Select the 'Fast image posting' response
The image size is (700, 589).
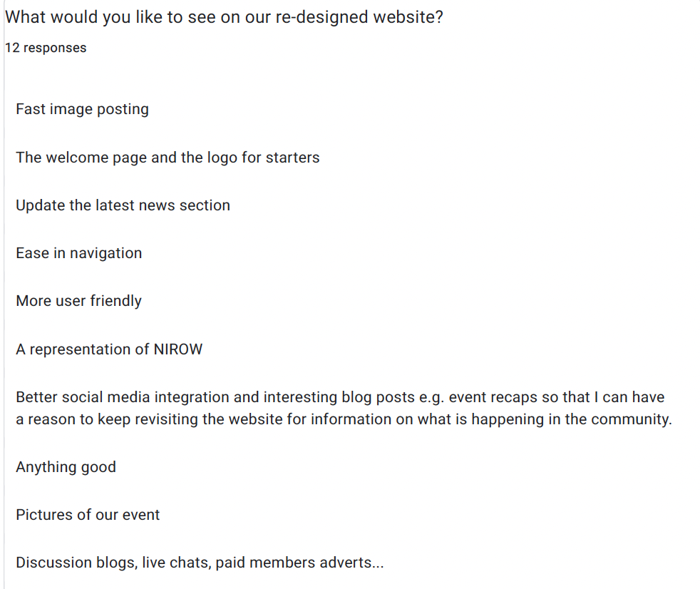point(82,109)
